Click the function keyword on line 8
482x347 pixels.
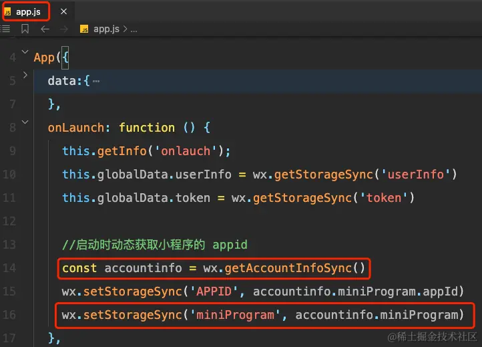coord(147,128)
